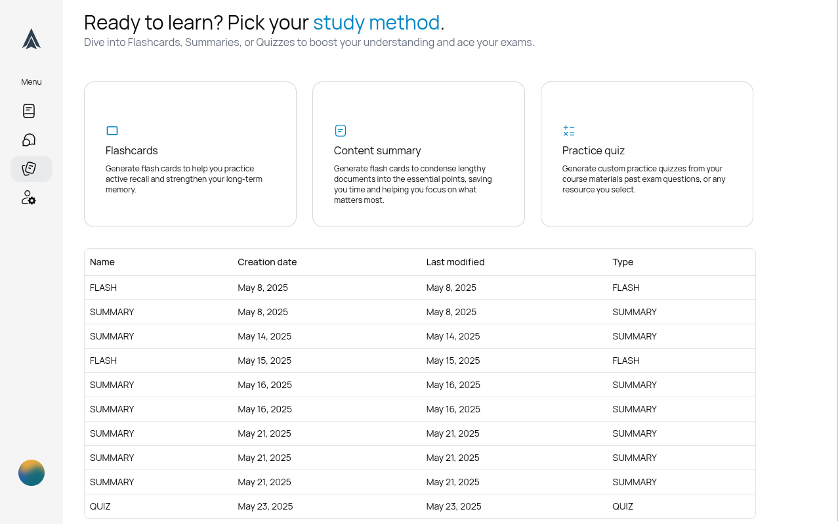Open the SUMMARY entry from May 14, 2025
Screen dimensions: 838x524
click(x=112, y=336)
